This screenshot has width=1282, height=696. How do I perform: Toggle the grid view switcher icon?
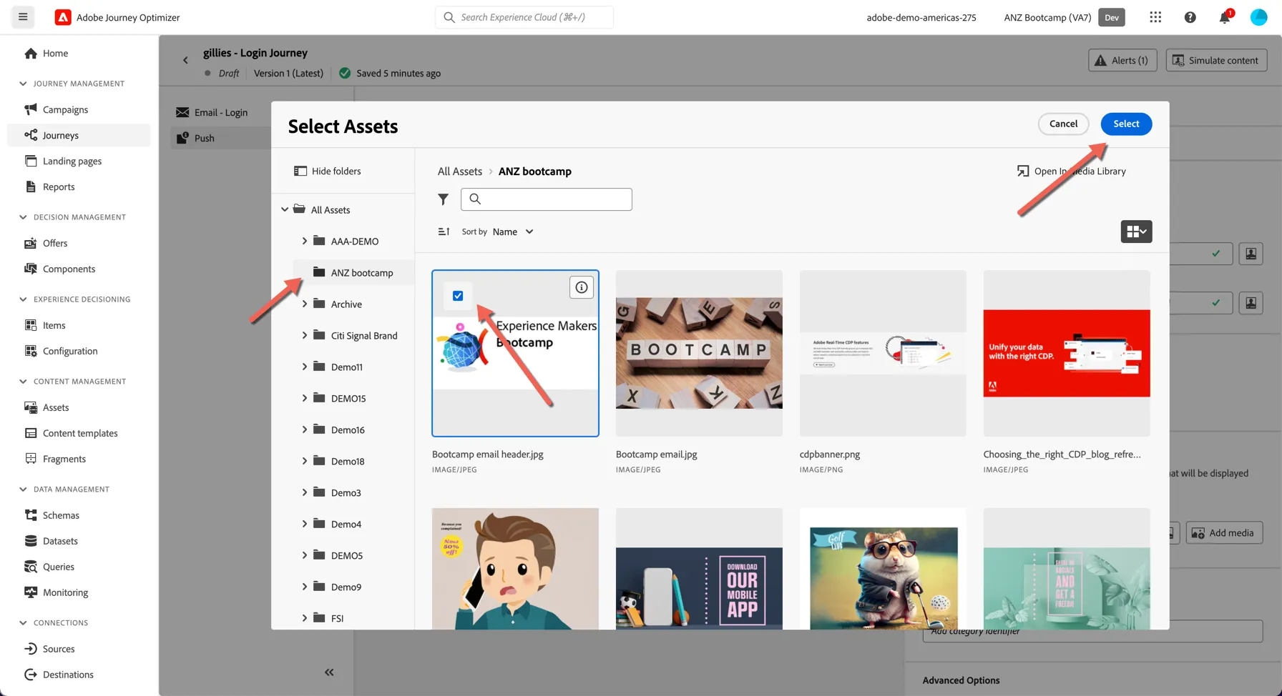coord(1136,232)
